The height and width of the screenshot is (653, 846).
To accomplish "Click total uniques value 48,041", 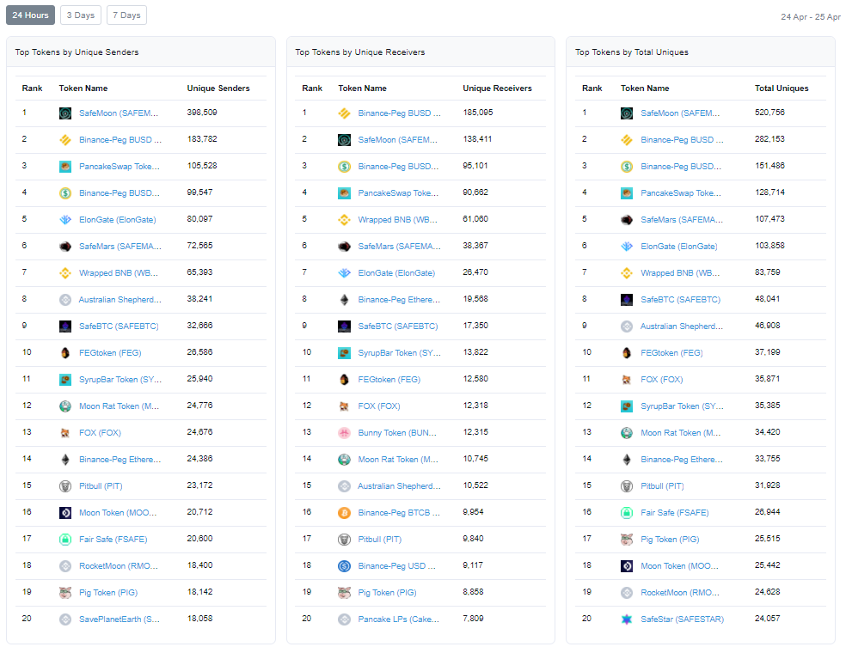I will (768, 299).
